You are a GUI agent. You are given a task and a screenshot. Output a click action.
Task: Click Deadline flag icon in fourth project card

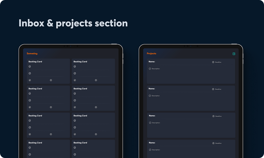tap(213, 143)
